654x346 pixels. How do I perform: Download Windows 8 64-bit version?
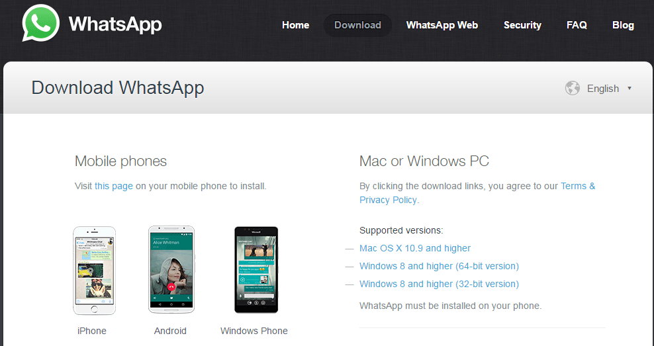(439, 266)
